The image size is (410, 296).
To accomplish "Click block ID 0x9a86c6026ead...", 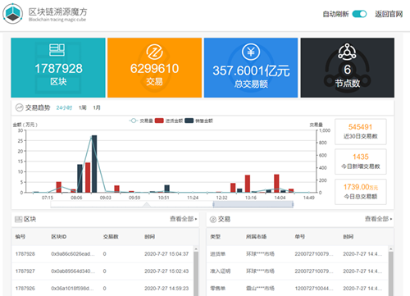I will click(x=73, y=254).
